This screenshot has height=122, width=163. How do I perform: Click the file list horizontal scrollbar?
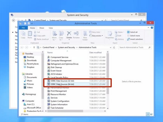(x=65, y=111)
